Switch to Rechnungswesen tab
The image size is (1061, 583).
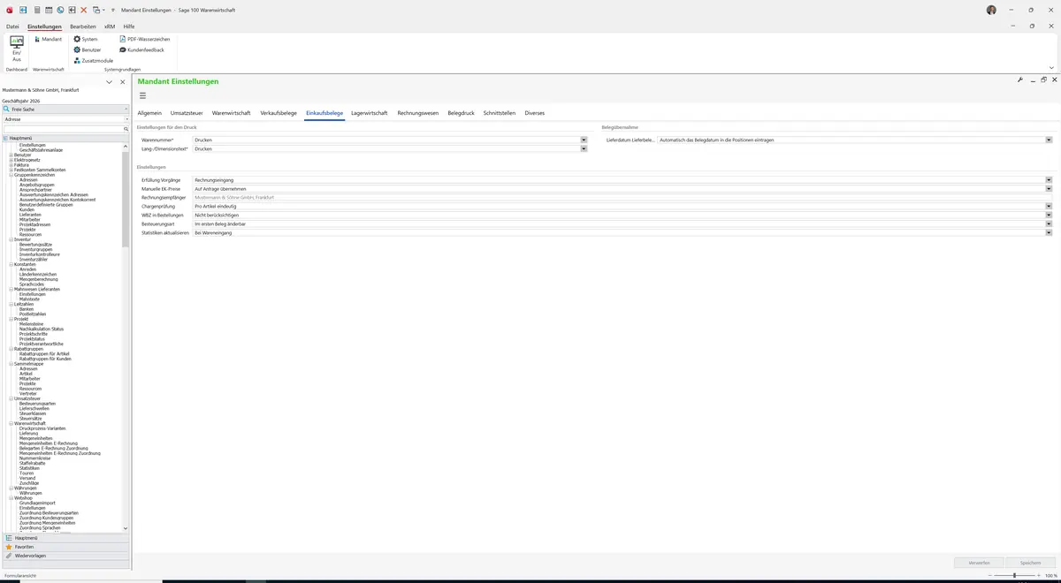[418, 113]
